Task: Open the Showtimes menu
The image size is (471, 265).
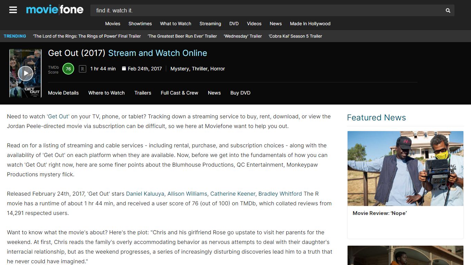Action: coord(140,23)
